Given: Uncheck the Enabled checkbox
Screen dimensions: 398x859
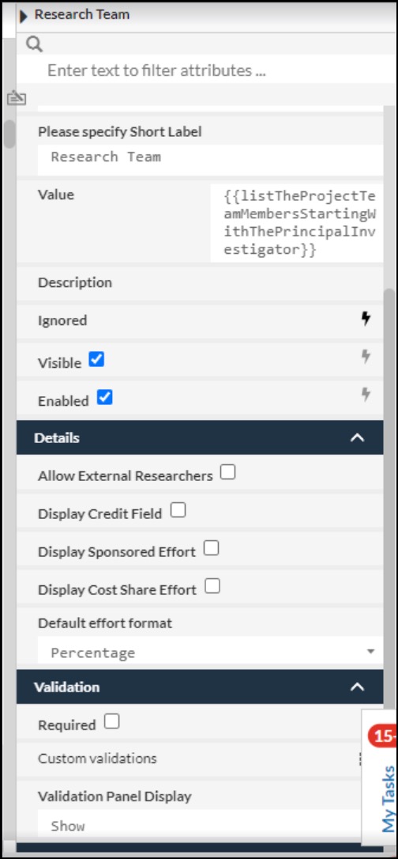Looking at the screenshot, I should click(104, 397).
